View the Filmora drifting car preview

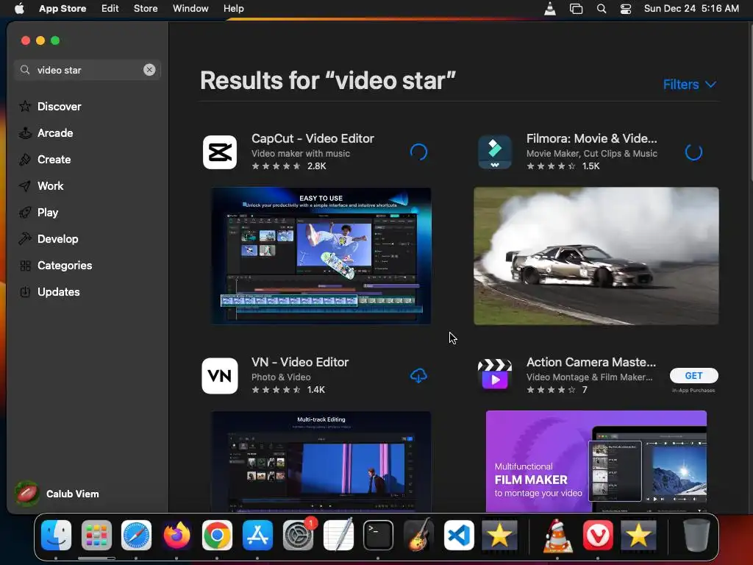pyautogui.click(x=596, y=256)
